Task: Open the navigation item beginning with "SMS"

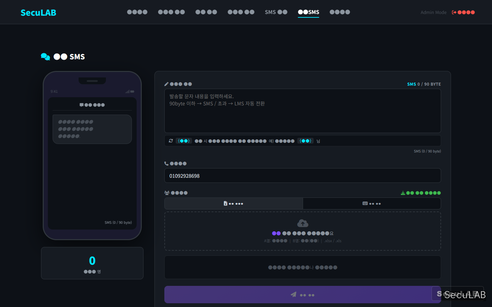Action: 276,12
